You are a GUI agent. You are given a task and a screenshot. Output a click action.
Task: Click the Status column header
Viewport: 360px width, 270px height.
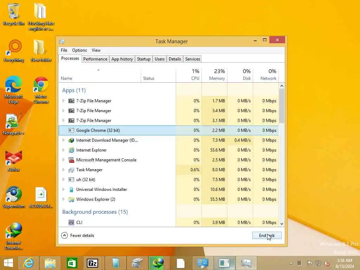point(158,75)
